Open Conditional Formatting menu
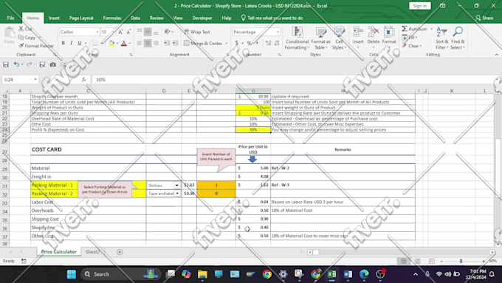 point(297,38)
